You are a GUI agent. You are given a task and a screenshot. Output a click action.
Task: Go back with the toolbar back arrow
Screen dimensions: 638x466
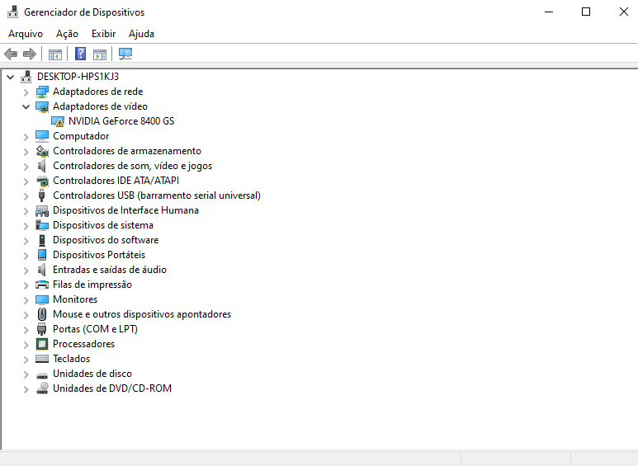click(11, 54)
